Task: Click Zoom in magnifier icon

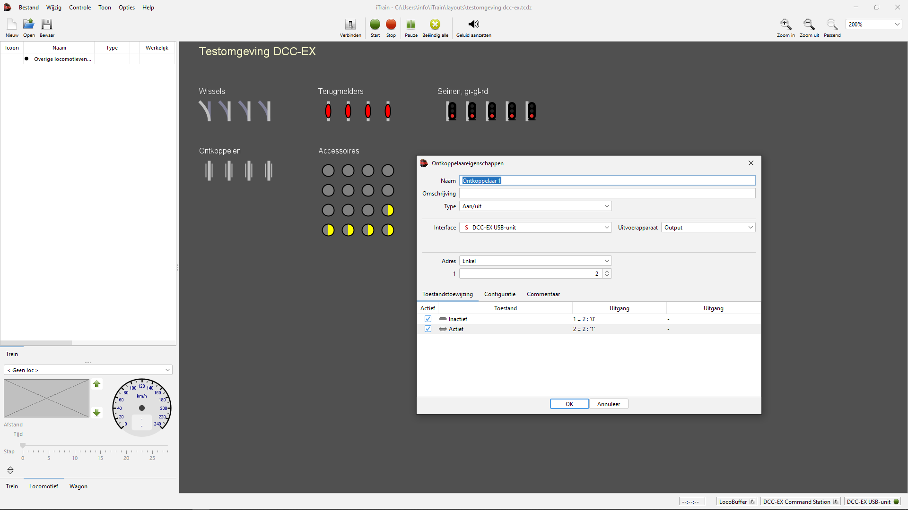Action: coord(786,25)
